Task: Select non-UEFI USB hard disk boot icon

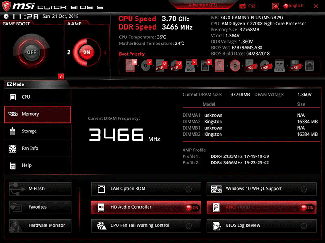Action: coord(250,66)
